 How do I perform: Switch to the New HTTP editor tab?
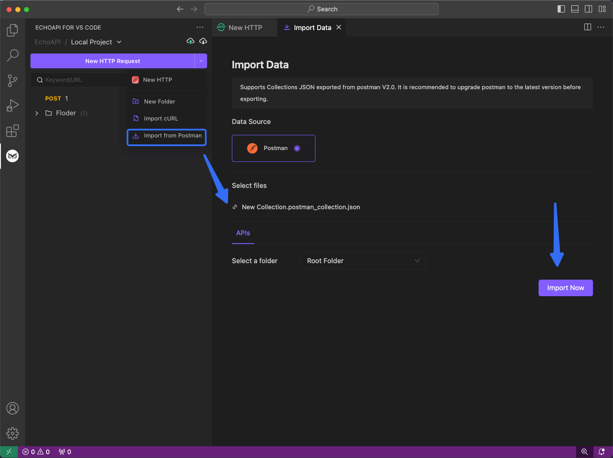coord(245,27)
